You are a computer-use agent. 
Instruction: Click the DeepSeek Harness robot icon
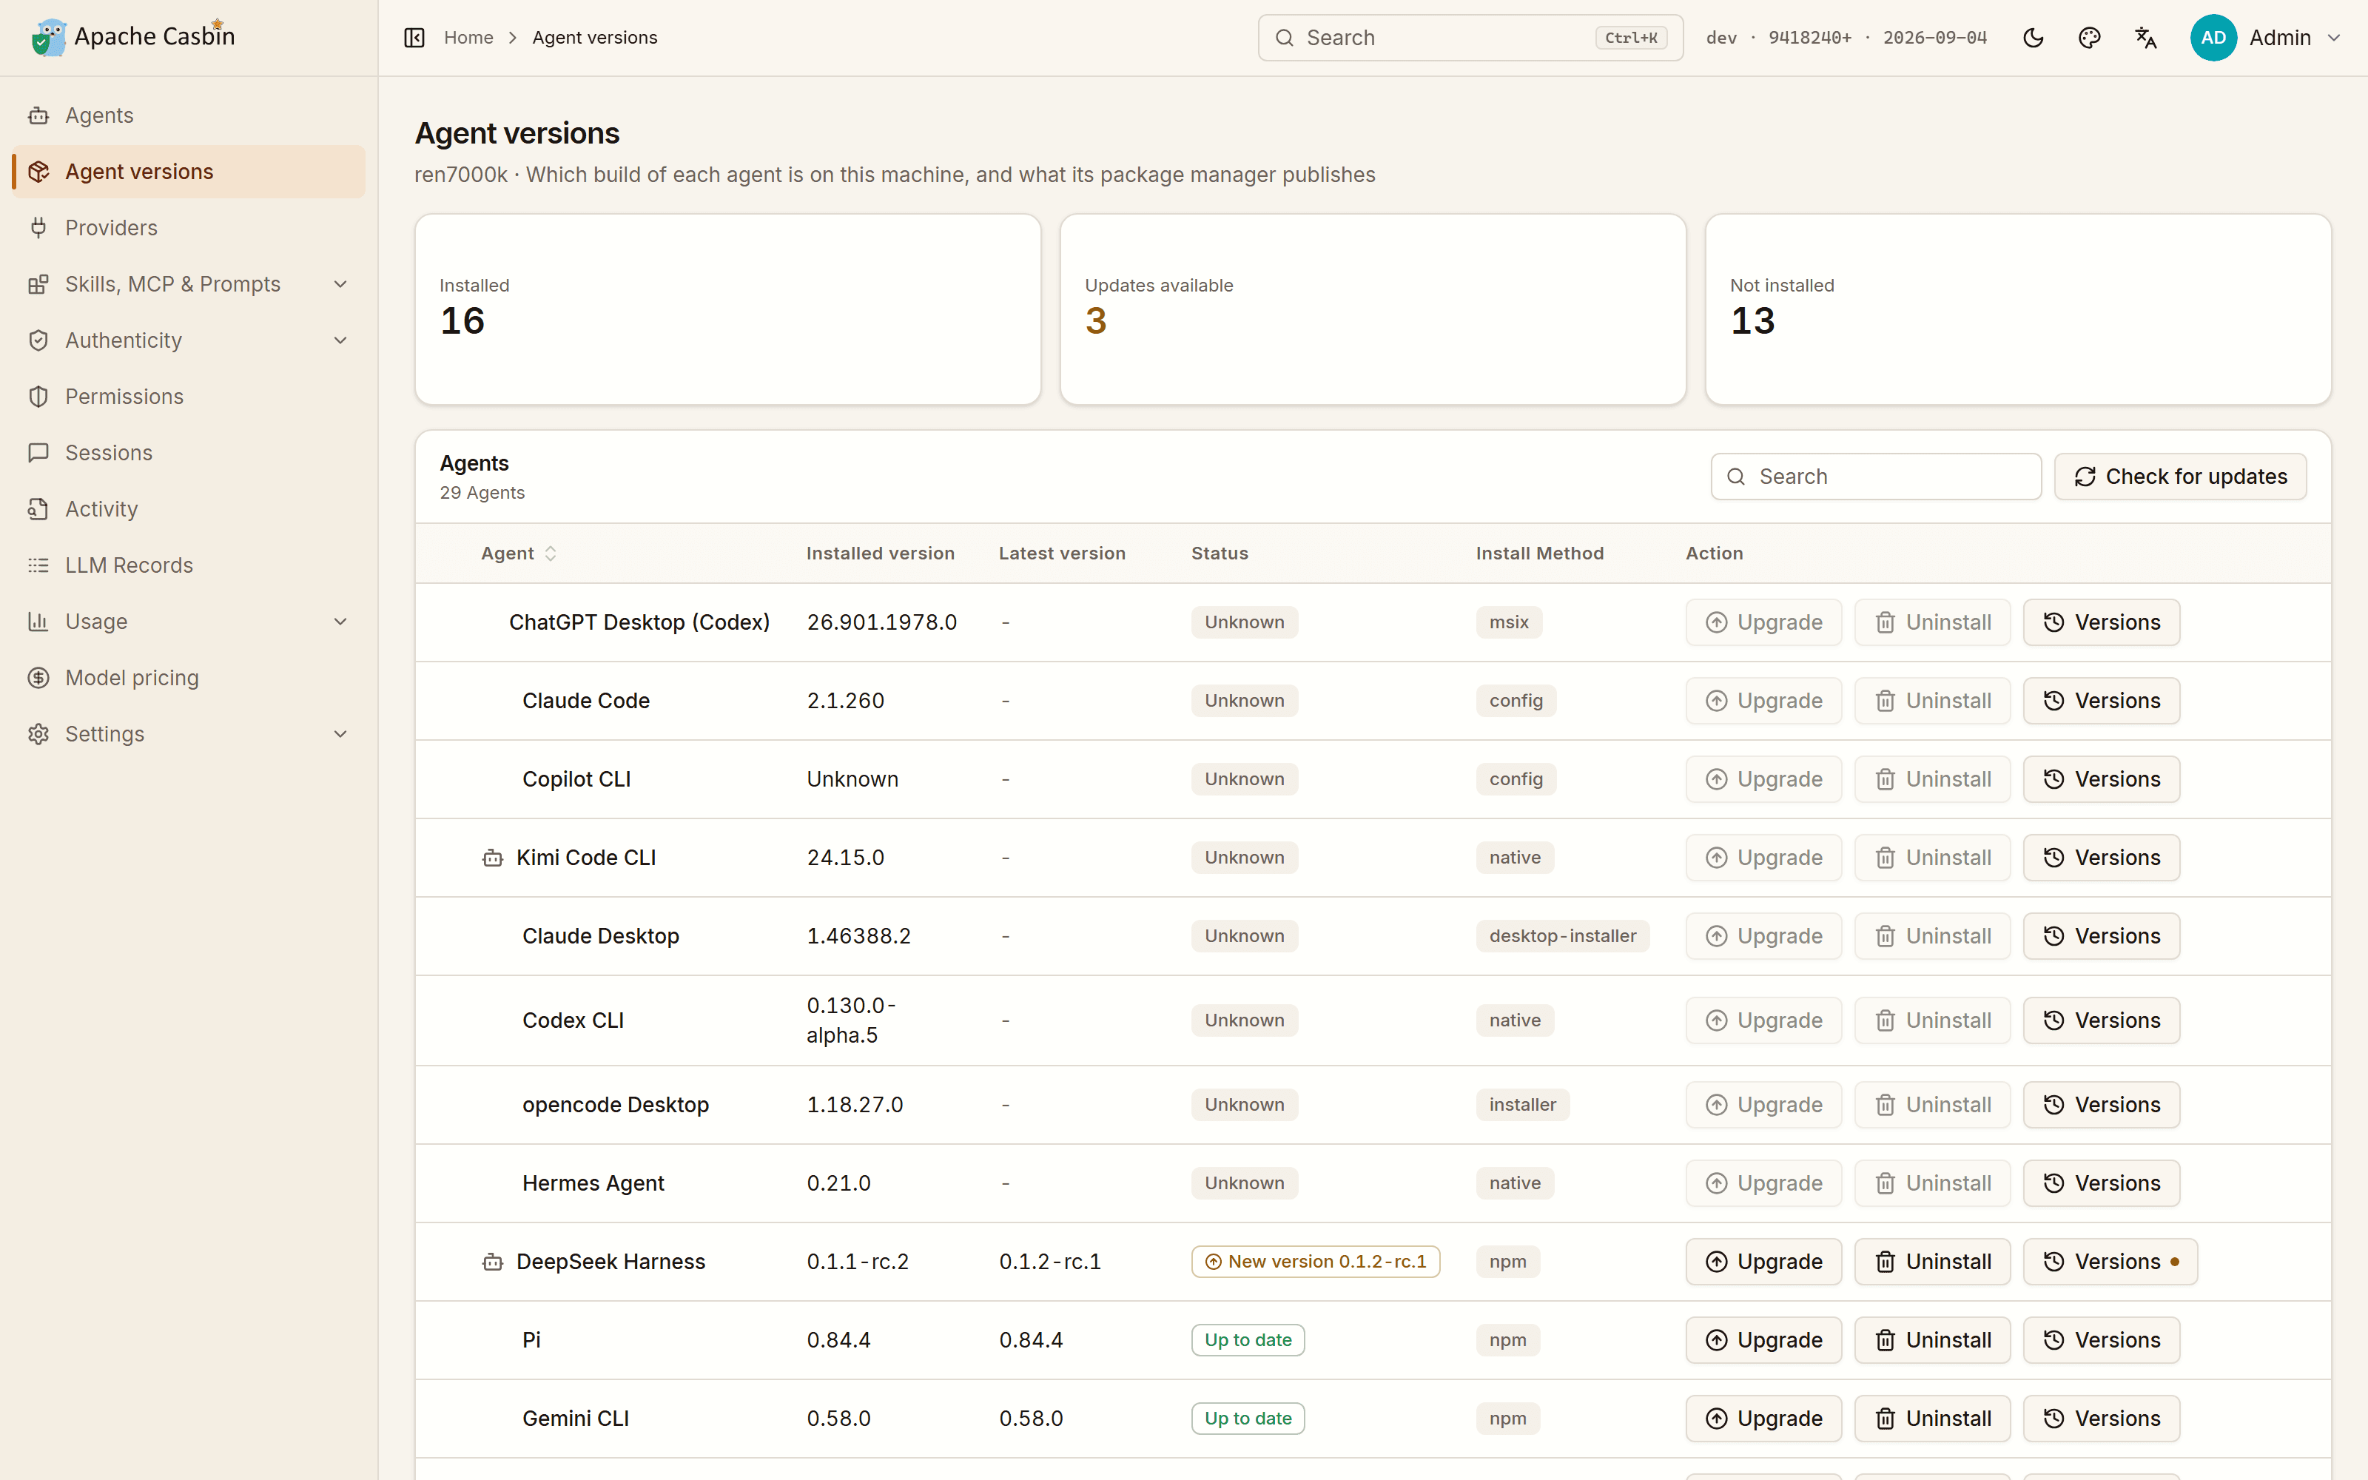coord(492,1262)
